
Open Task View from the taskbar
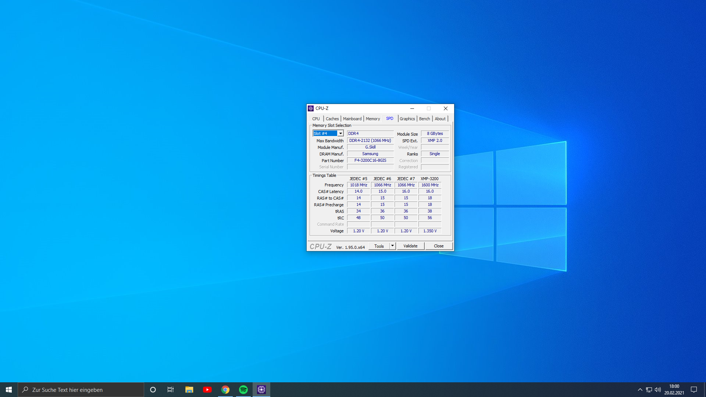point(171,389)
